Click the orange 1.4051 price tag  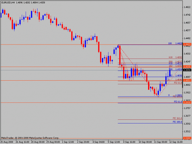[x=187, y=80]
